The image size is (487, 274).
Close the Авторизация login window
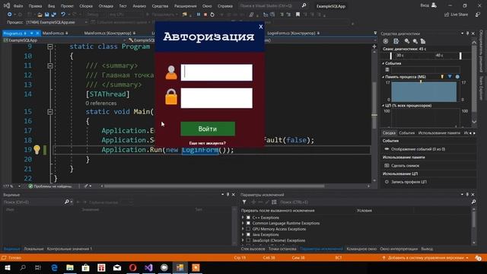[261, 27]
